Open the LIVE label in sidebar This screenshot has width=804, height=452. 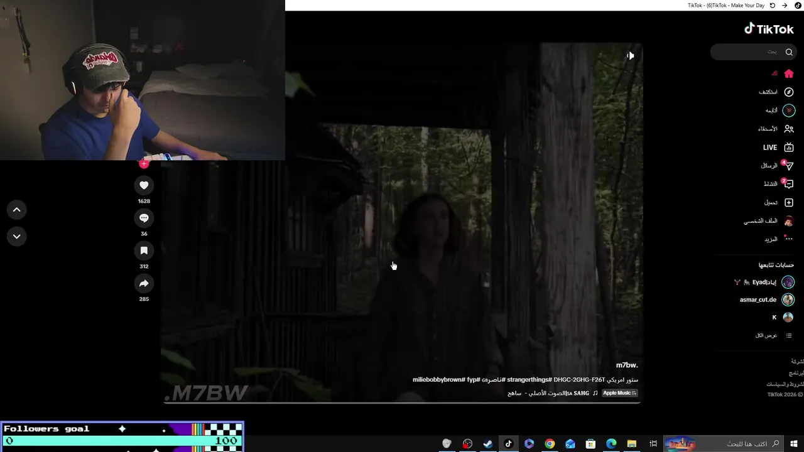(x=770, y=148)
